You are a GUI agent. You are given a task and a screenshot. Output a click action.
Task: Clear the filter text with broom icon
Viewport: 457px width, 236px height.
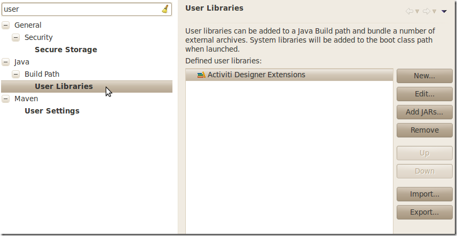(x=166, y=9)
